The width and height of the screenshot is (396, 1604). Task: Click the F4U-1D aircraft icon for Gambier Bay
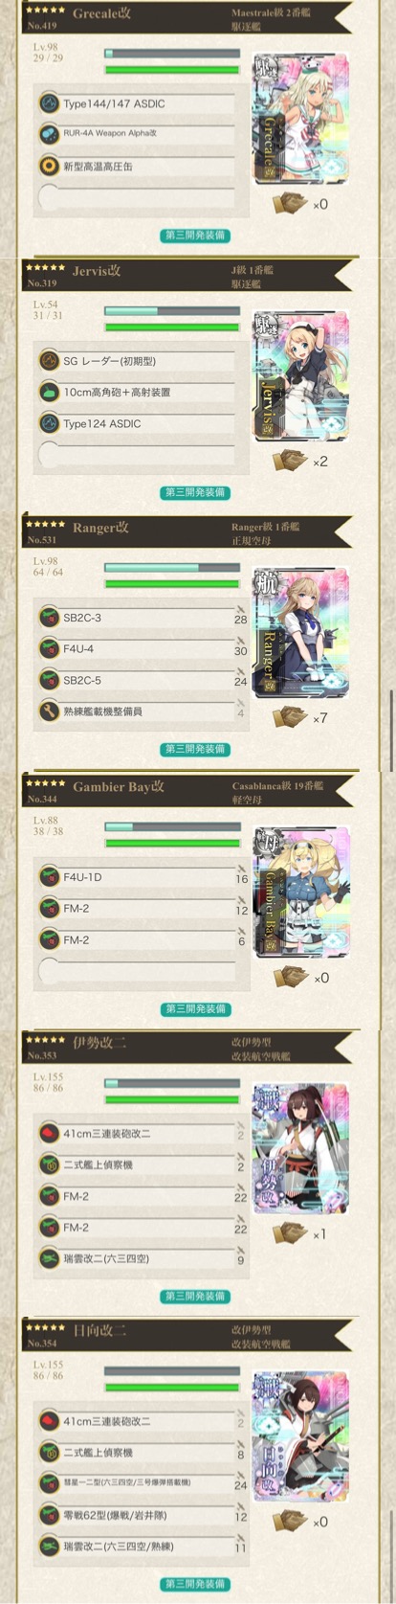(x=50, y=877)
